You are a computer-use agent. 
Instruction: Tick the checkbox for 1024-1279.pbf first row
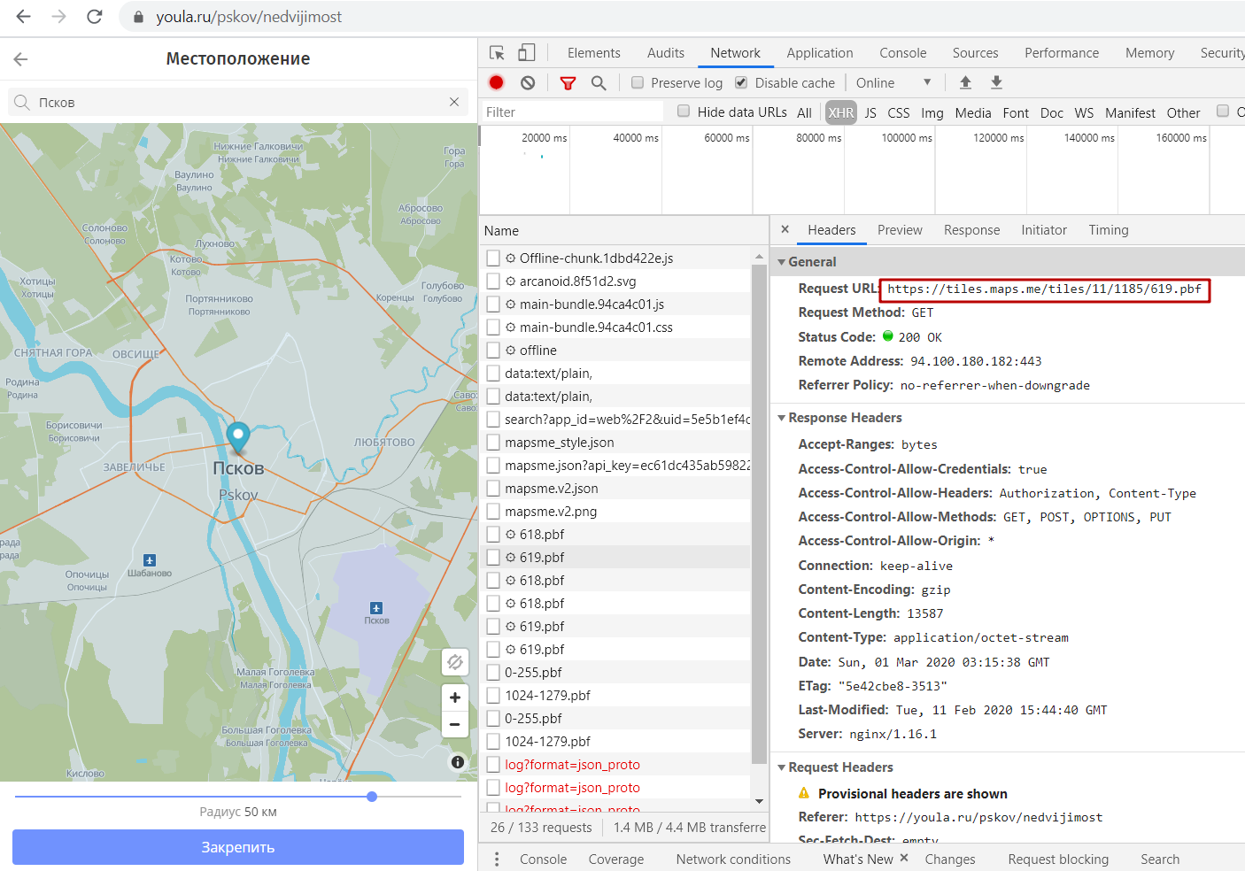point(493,695)
